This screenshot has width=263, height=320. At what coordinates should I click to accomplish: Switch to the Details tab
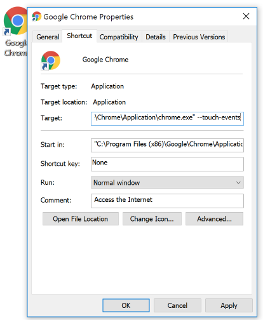(156, 37)
